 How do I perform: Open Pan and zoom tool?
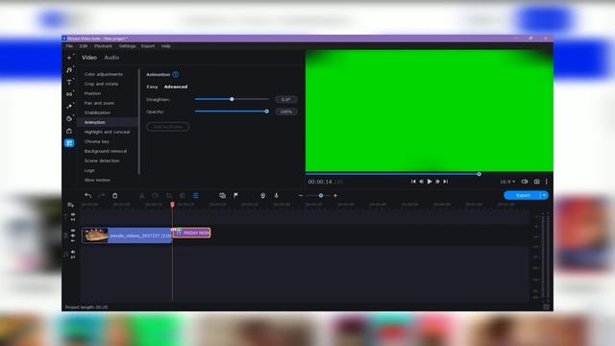(99, 103)
